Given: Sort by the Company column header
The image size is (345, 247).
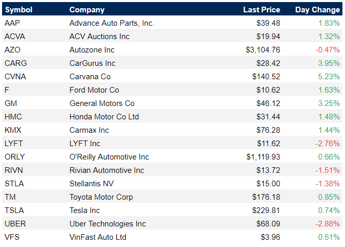Looking at the screenshot, I should (x=87, y=10).
